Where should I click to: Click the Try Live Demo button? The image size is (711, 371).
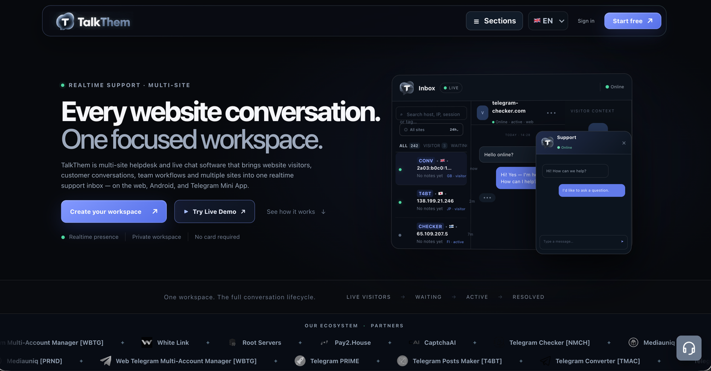click(x=214, y=211)
